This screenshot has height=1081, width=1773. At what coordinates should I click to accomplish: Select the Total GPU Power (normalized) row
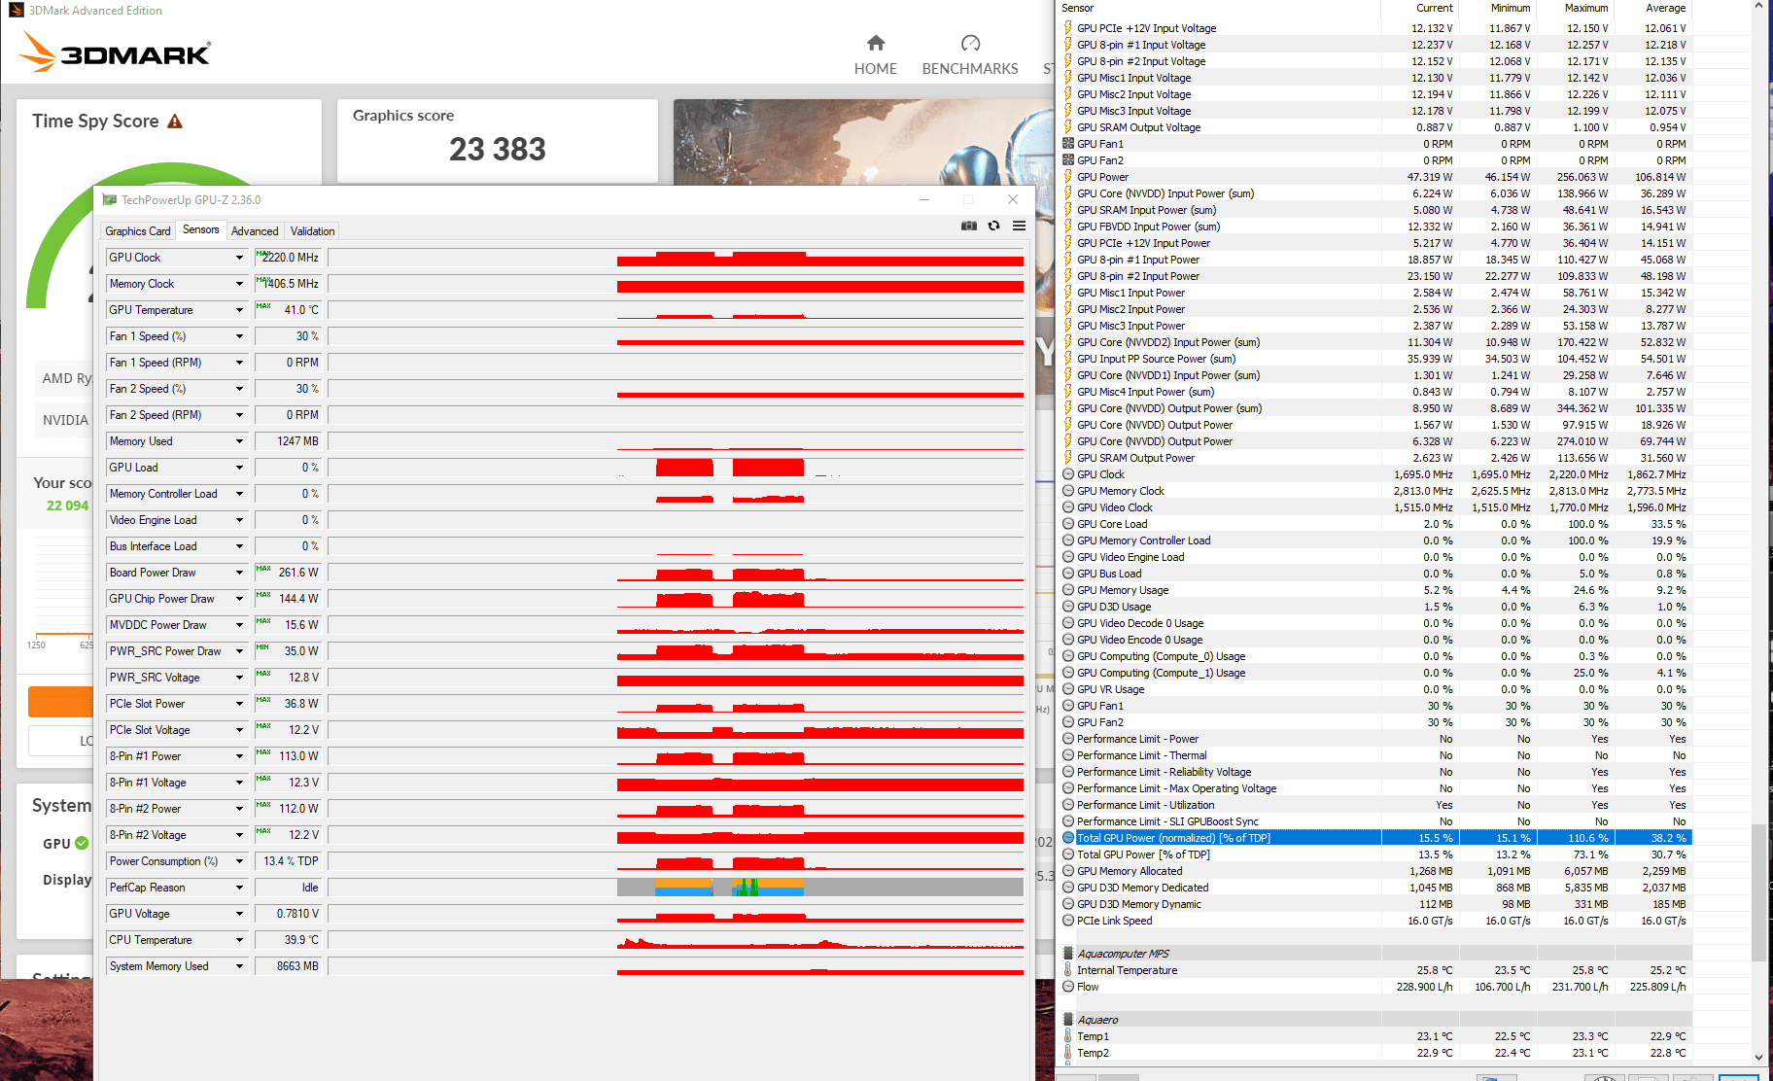point(1375,838)
